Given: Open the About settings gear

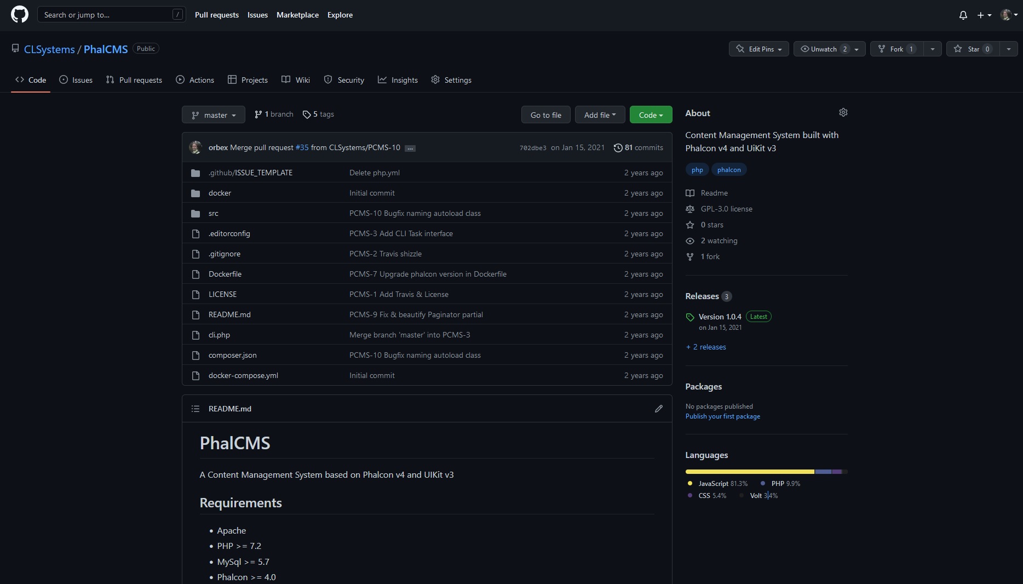Looking at the screenshot, I should tap(843, 112).
